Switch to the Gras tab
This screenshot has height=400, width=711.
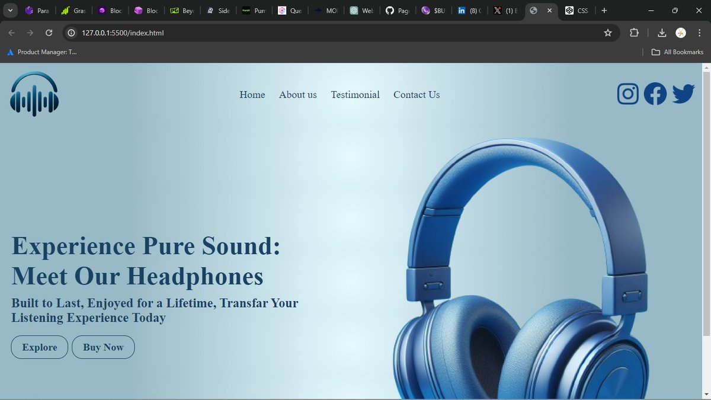pos(73,11)
